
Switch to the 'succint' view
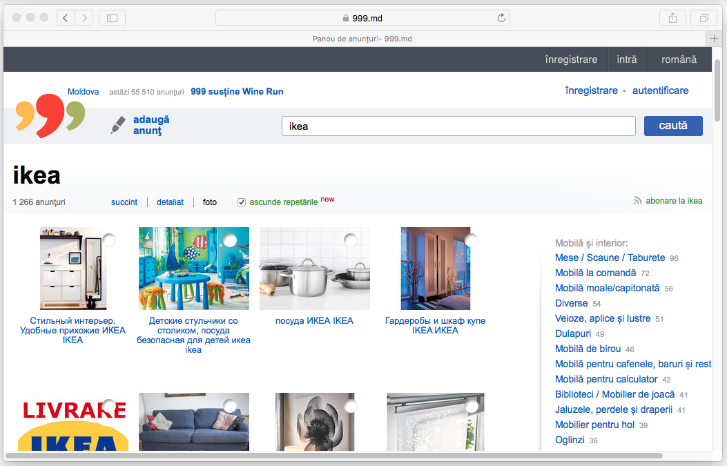click(x=124, y=202)
